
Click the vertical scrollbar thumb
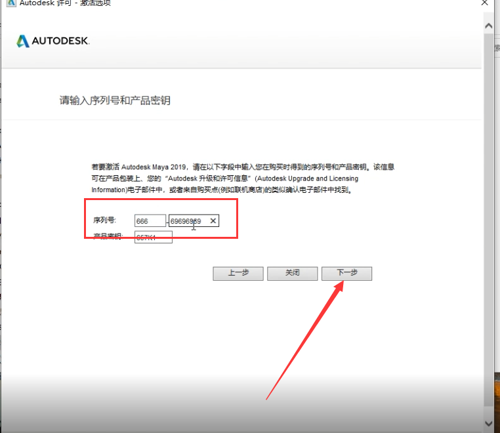point(489,220)
